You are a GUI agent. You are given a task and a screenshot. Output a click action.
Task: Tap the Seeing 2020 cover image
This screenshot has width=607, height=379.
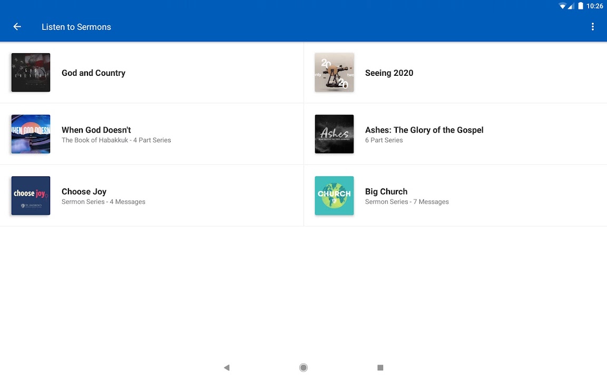pyautogui.click(x=334, y=73)
